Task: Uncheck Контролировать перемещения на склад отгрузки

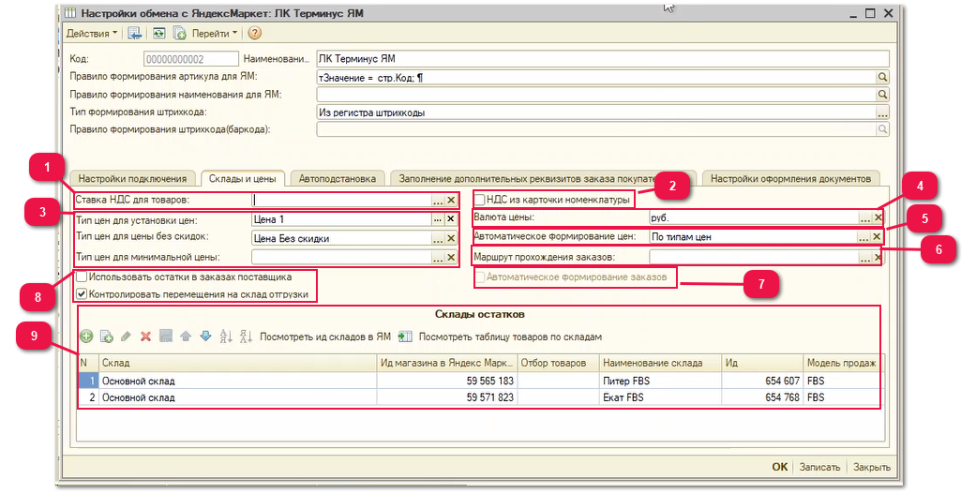Action: 82,294
